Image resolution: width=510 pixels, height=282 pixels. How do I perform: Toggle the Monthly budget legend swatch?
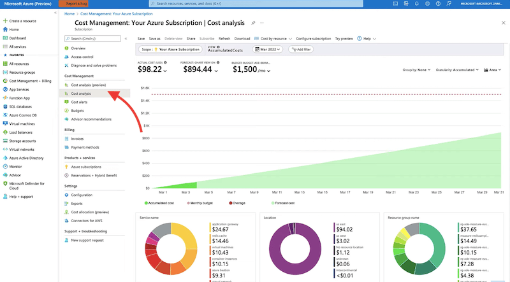(x=188, y=203)
